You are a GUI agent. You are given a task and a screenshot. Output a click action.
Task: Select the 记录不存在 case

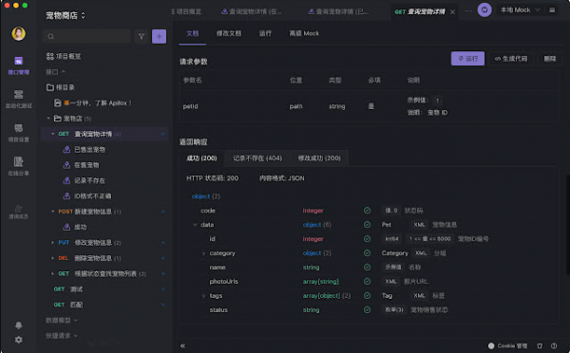click(x=85, y=180)
